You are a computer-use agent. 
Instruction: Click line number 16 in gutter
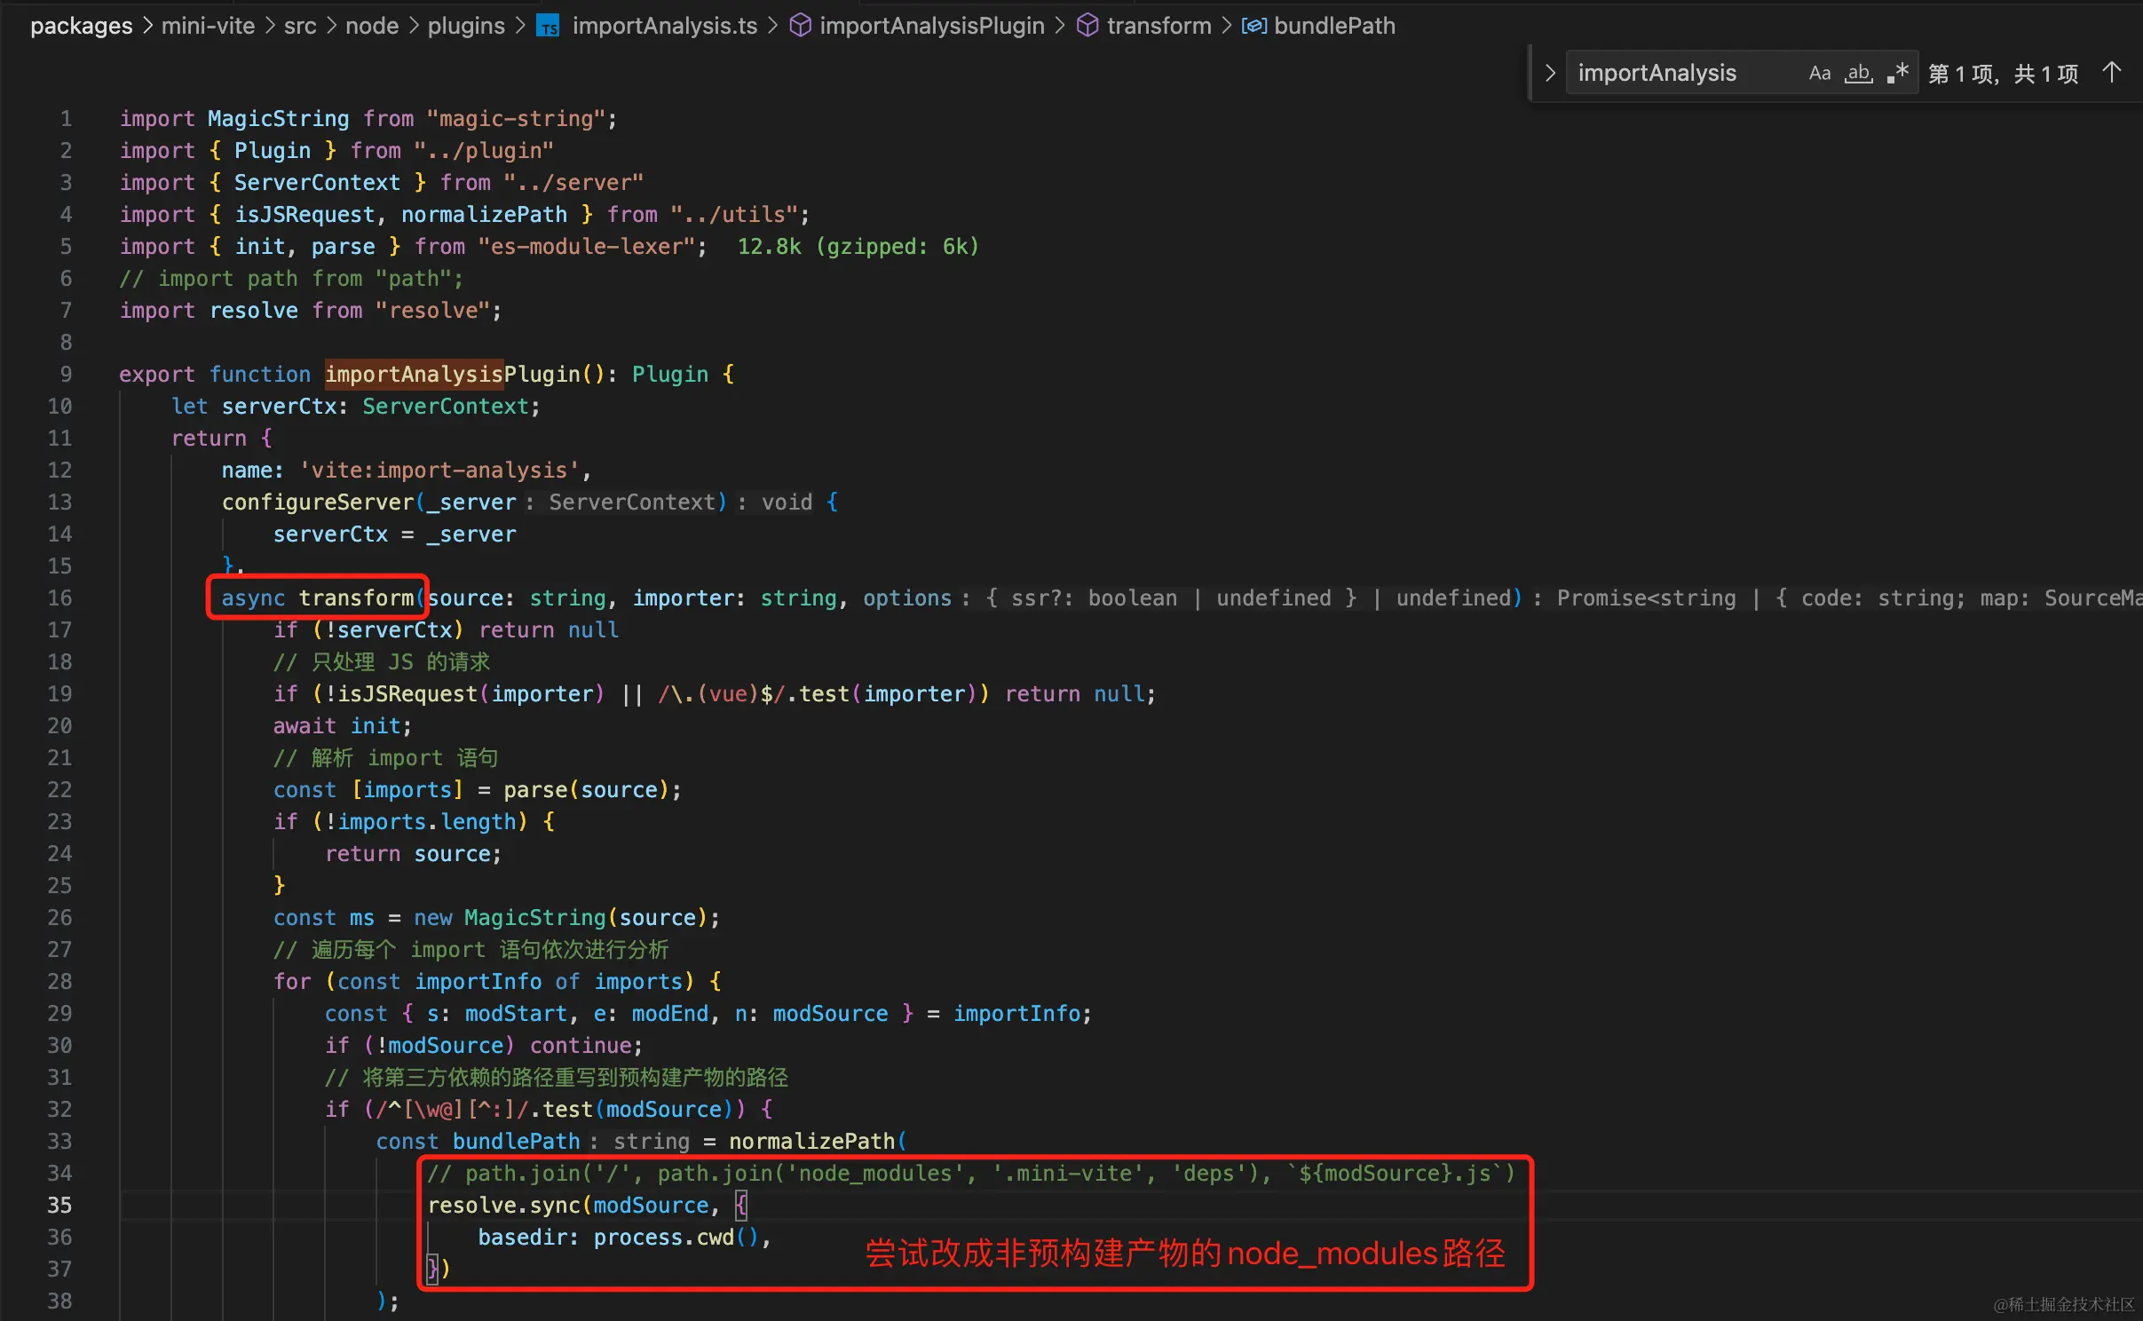click(59, 598)
